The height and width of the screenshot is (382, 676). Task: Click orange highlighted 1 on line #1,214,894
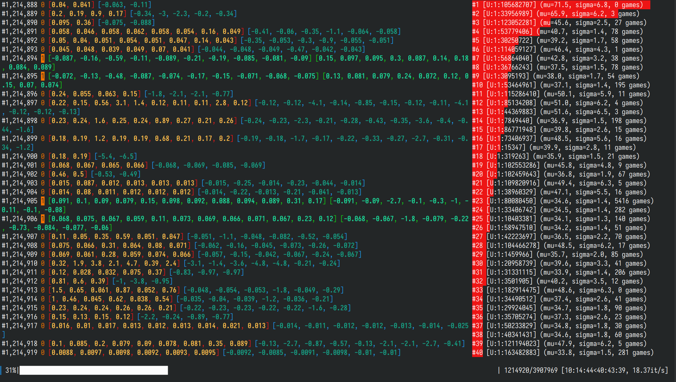tap(43, 58)
